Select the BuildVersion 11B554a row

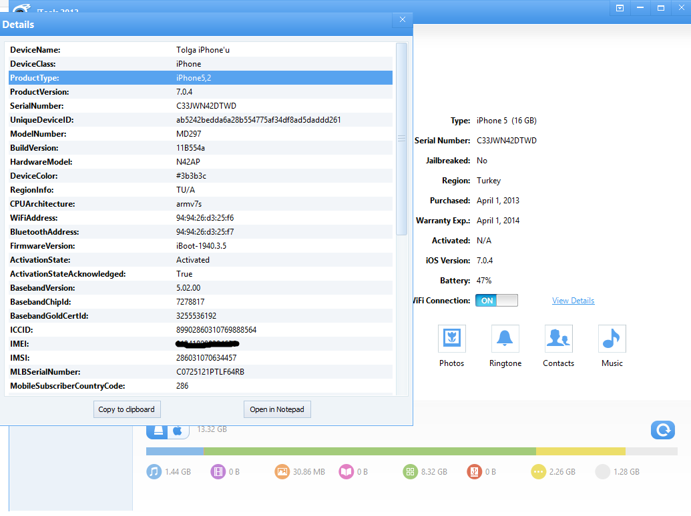[200, 148]
